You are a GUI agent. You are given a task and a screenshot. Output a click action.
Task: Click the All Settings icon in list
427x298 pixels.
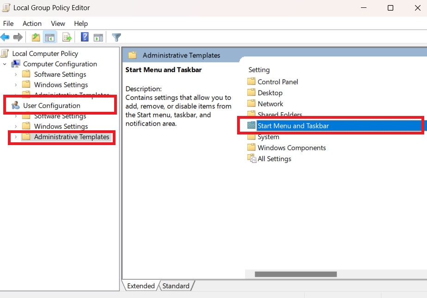(251, 158)
